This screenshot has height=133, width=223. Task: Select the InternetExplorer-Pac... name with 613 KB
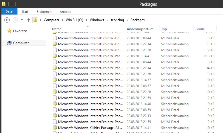pyautogui.click(x=90, y=56)
